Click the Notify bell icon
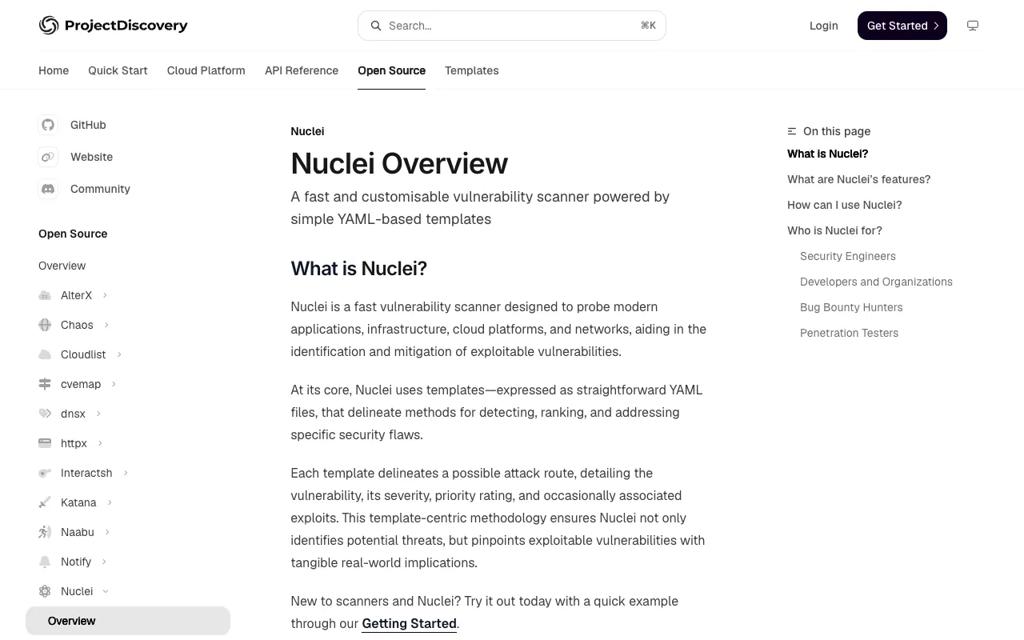This screenshot has height=640, width=1024. (x=45, y=562)
